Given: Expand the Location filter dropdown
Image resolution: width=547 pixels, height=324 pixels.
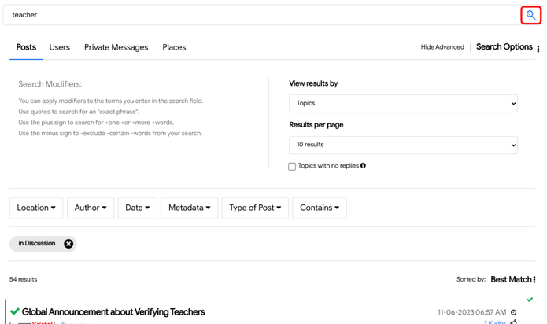Looking at the screenshot, I should 36,208.
